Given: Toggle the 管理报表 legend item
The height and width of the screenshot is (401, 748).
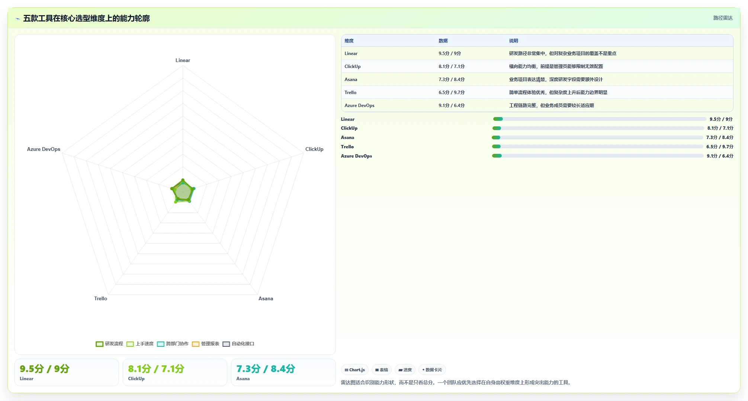Looking at the screenshot, I should (205, 344).
